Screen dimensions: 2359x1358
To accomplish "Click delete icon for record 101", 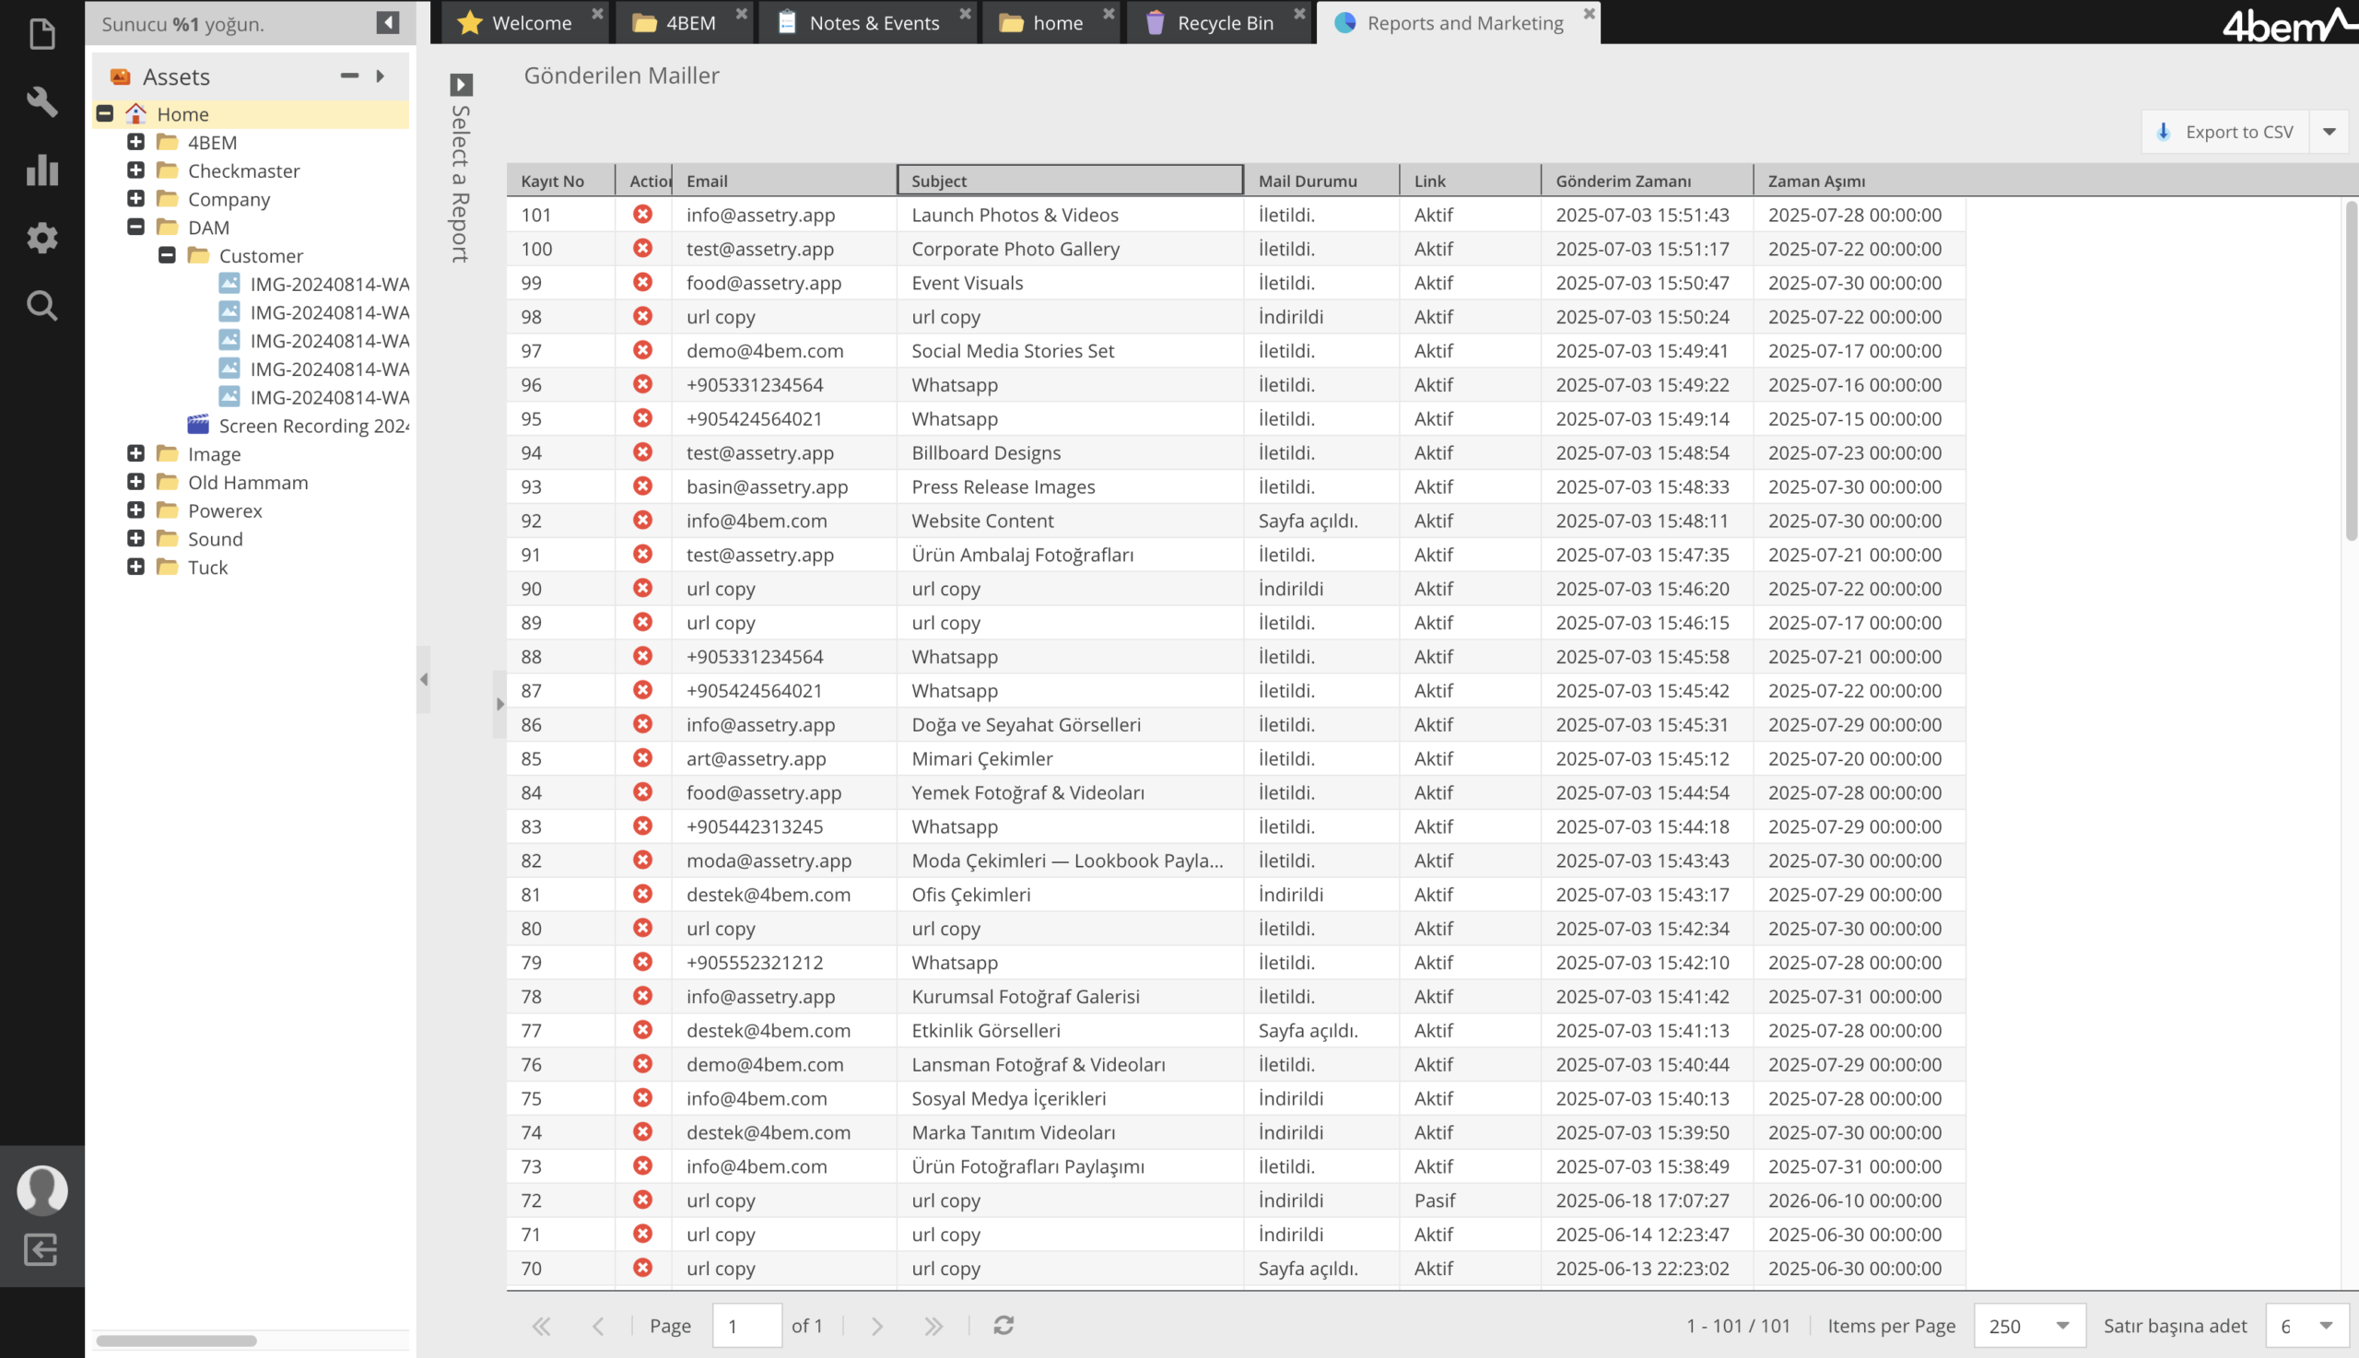I will pyautogui.click(x=642, y=214).
